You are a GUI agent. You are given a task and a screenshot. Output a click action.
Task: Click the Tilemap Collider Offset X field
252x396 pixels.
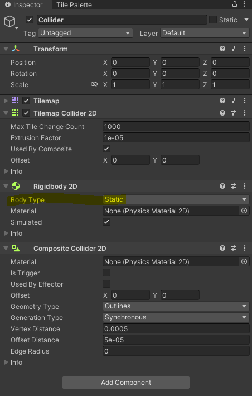[x=130, y=160]
